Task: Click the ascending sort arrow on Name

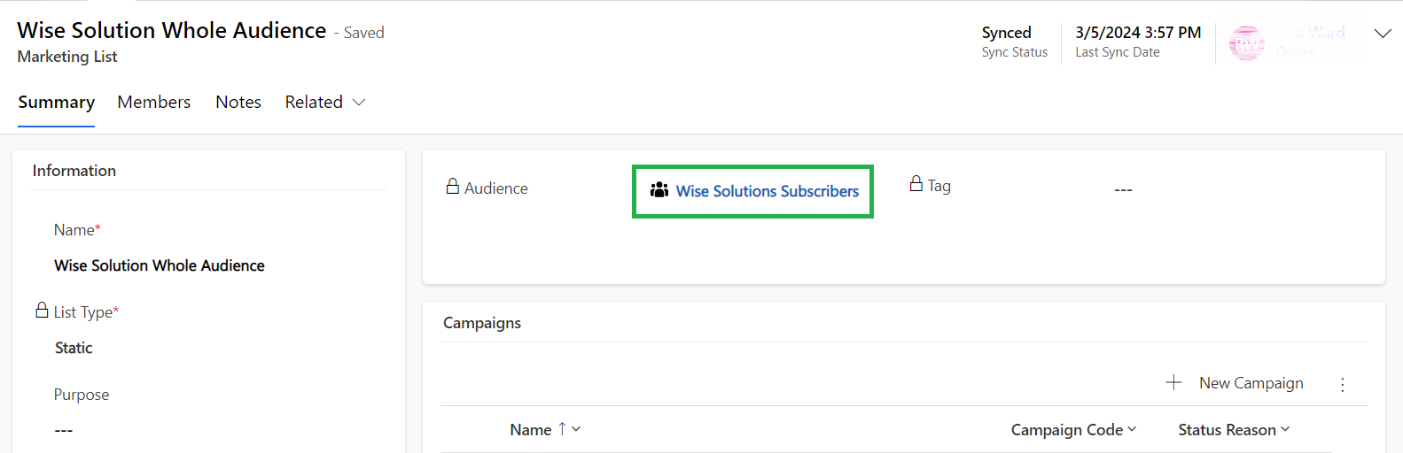Action: coord(562,429)
